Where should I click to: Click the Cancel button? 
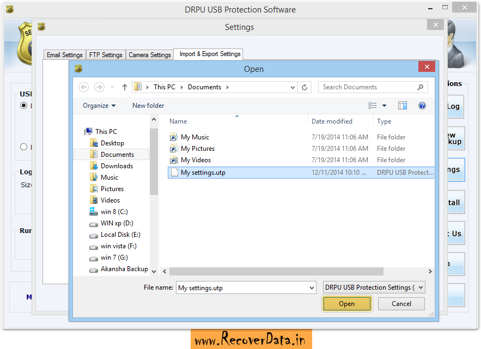(401, 304)
